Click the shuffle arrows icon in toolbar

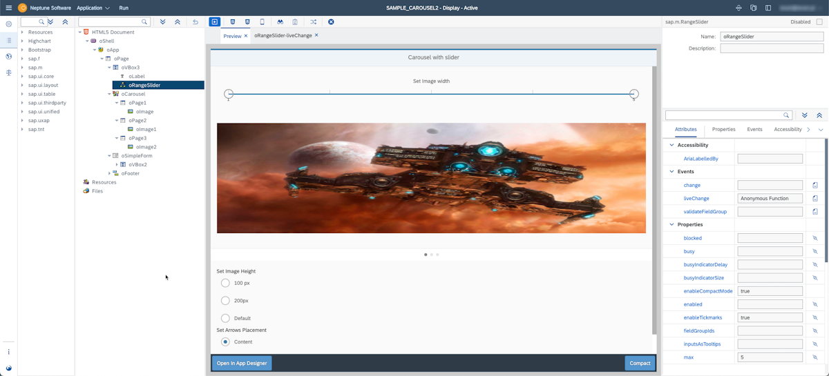click(313, 22)
